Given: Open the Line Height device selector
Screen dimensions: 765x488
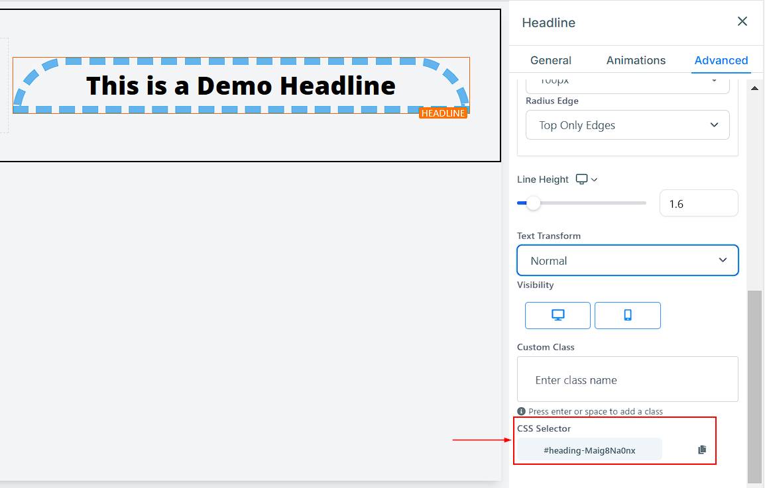Looking at the screenshot, I should (587, 179).
